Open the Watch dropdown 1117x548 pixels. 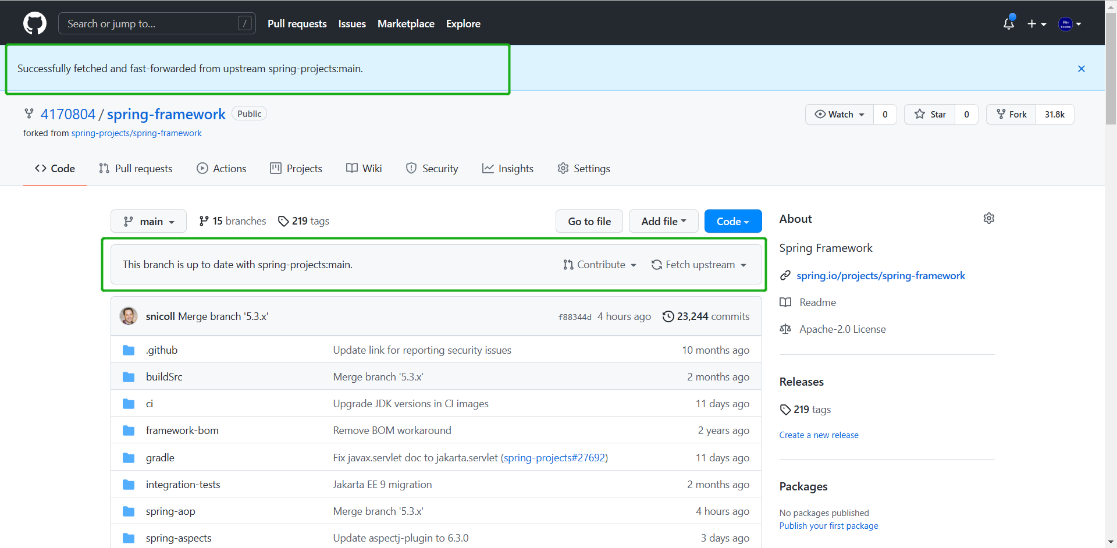tap(839, 114)
